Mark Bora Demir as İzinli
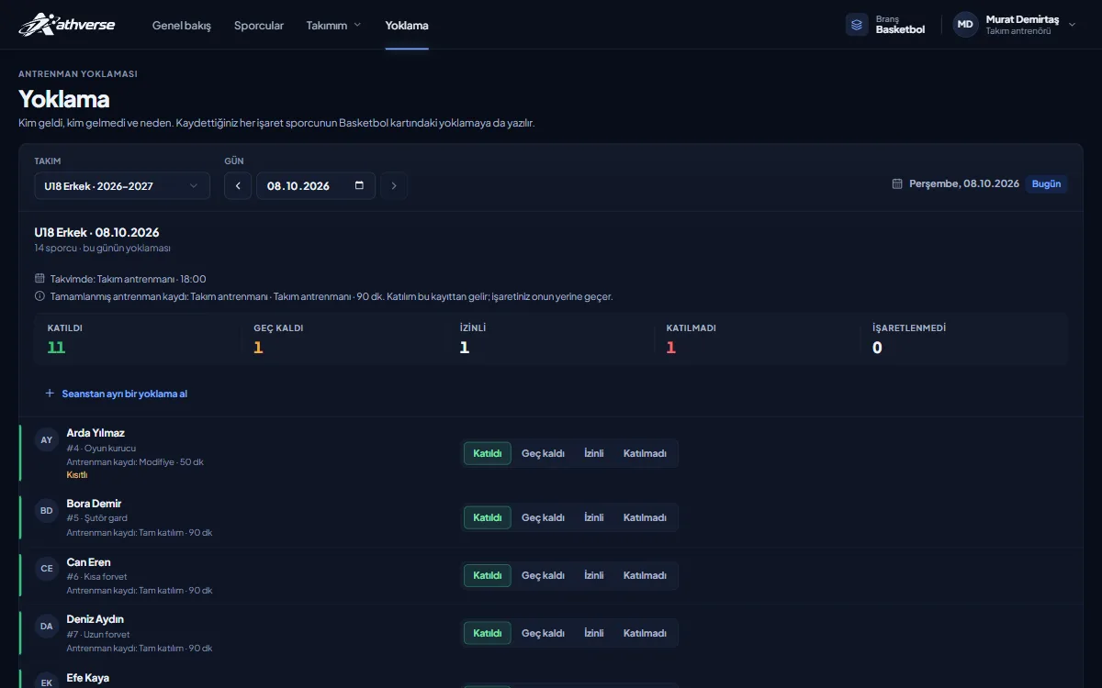Image resolution: width=1102 pixels, height=688 pixels. tap(594, 517)
